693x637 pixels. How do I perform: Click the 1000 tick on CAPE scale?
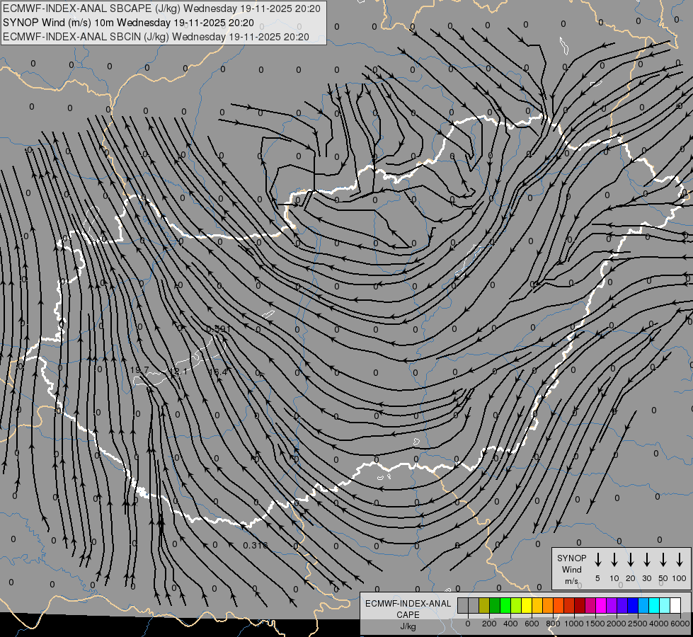(x=574, y=624)
